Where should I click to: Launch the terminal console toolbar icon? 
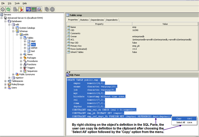pyautogui.click(x=34, y=9)
